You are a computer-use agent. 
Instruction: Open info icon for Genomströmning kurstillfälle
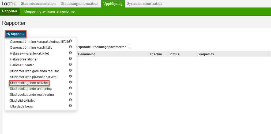click(70, 47)
